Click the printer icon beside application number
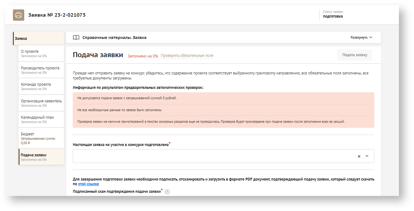 click(19, 15)
